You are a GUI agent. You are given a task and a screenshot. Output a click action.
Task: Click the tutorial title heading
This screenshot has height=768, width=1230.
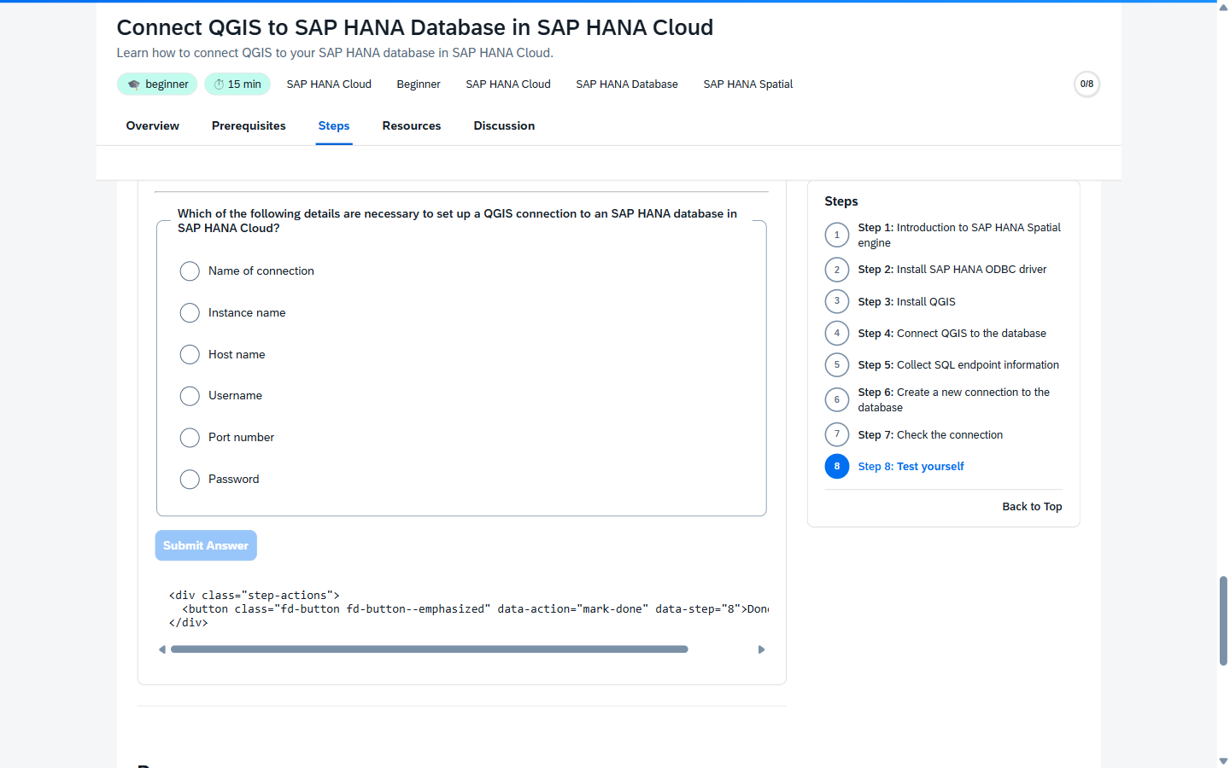click(415, 27)
